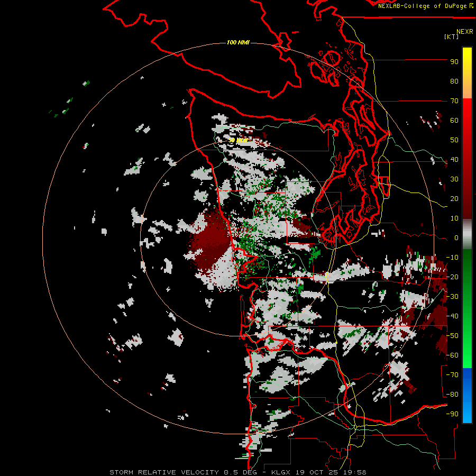This screenshot has height=476, width=476.
Task: Click the positive 30 knot scale value
Action: [454, 179]
